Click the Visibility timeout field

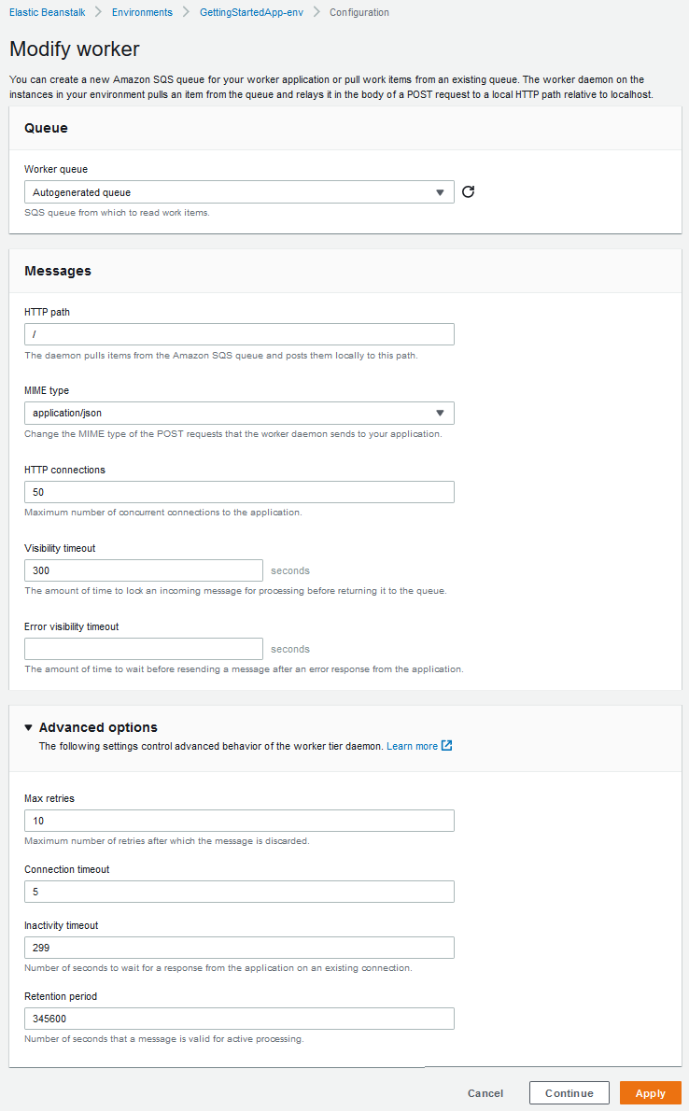[x=143, y=570]
